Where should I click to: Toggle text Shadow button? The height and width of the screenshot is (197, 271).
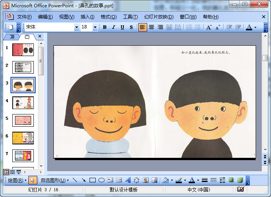(x=131, y=27)
